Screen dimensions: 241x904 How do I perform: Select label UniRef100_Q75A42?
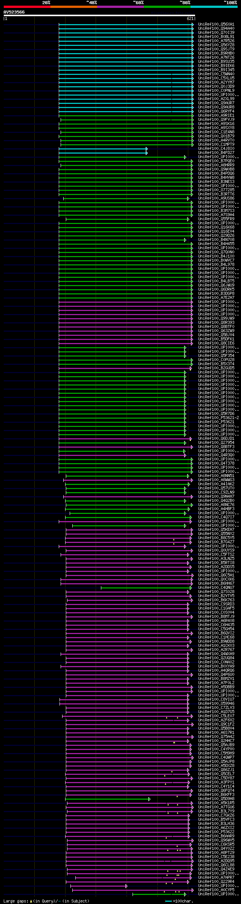pos(216,736)
